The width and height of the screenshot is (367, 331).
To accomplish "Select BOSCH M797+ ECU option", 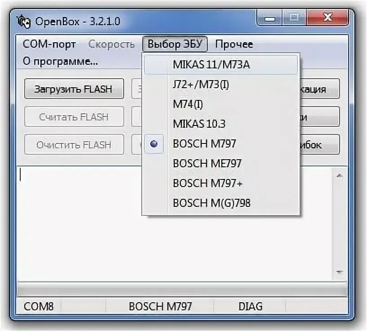I will point(221,183).
